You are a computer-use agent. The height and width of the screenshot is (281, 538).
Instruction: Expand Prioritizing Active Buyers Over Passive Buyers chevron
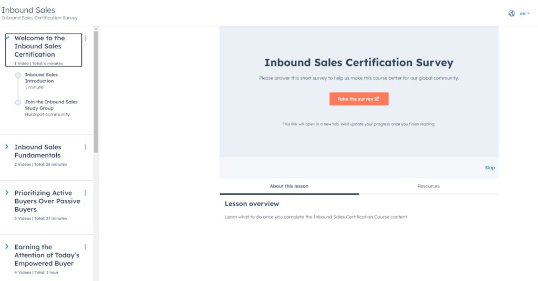point(7,192)
